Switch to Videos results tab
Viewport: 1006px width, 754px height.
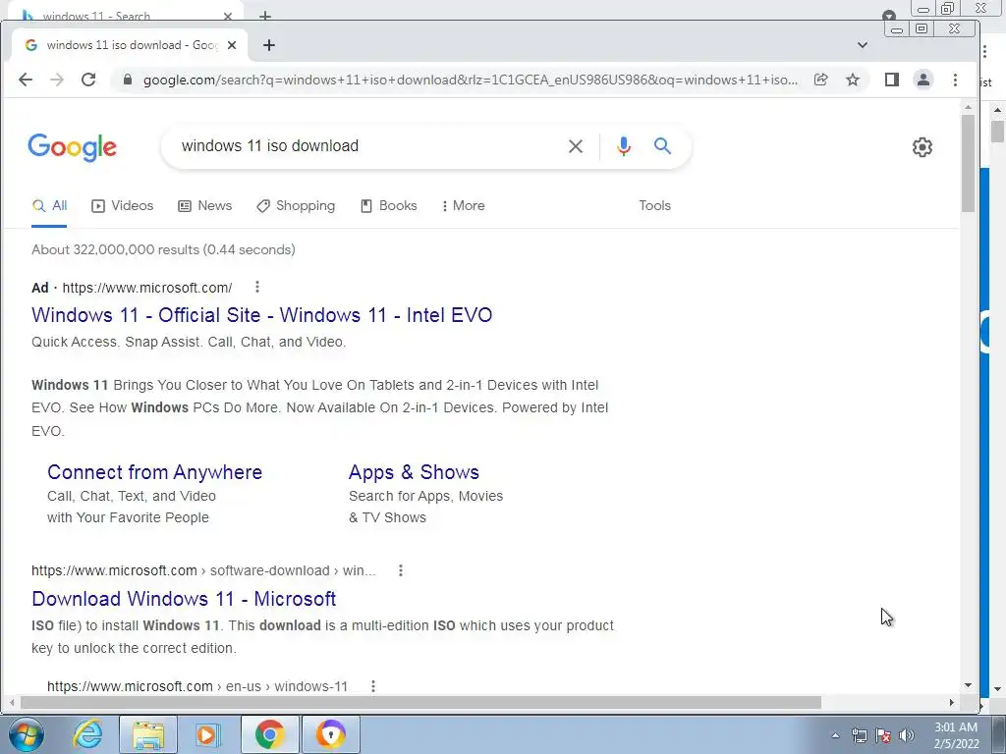123,206
